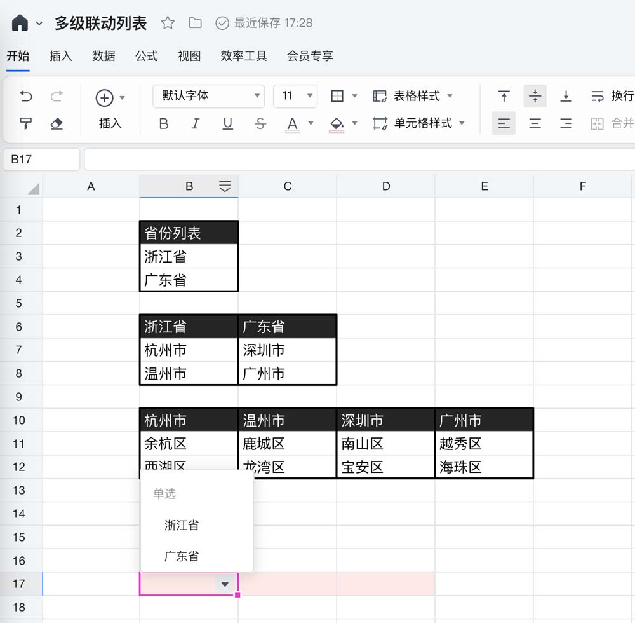
Task: Click the home icon
Action: [x=20, y=23]
